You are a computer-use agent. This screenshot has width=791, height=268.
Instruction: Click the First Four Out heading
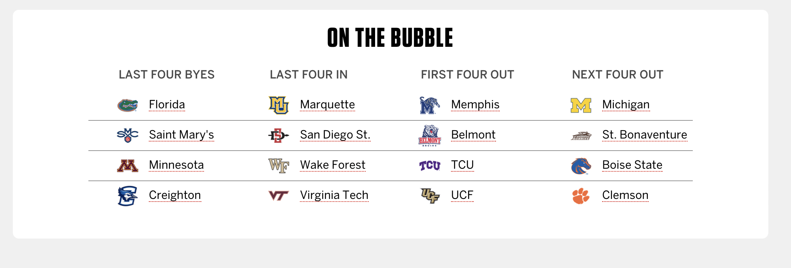tap(467, 75)
